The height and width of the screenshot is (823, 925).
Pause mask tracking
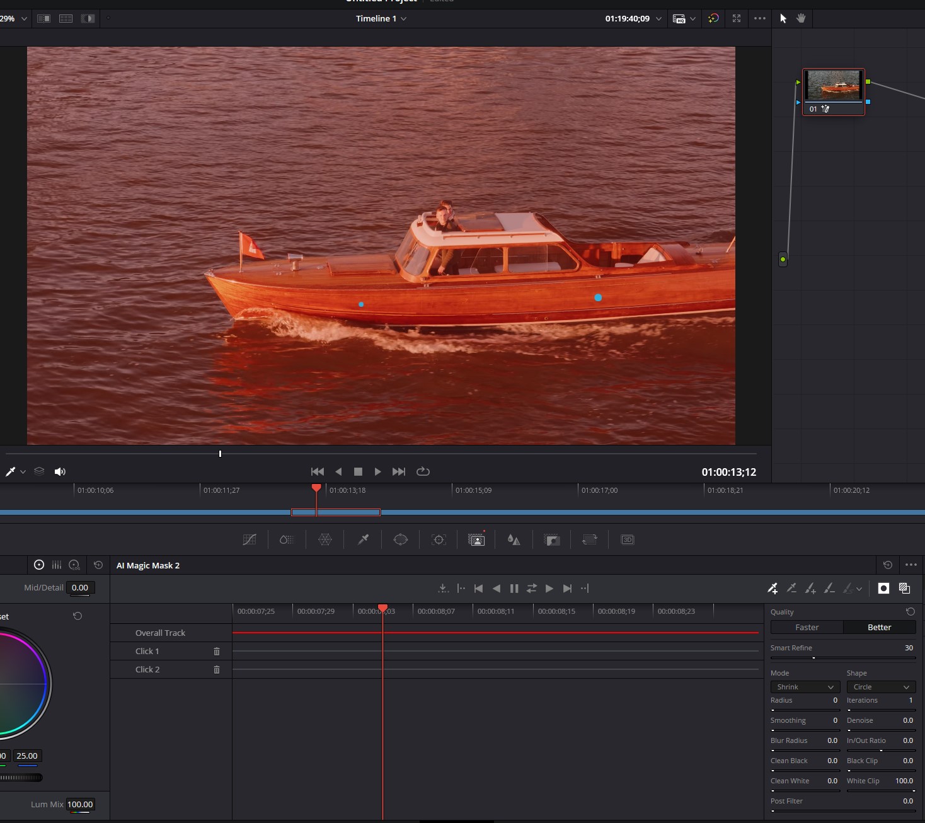[514, 588]
